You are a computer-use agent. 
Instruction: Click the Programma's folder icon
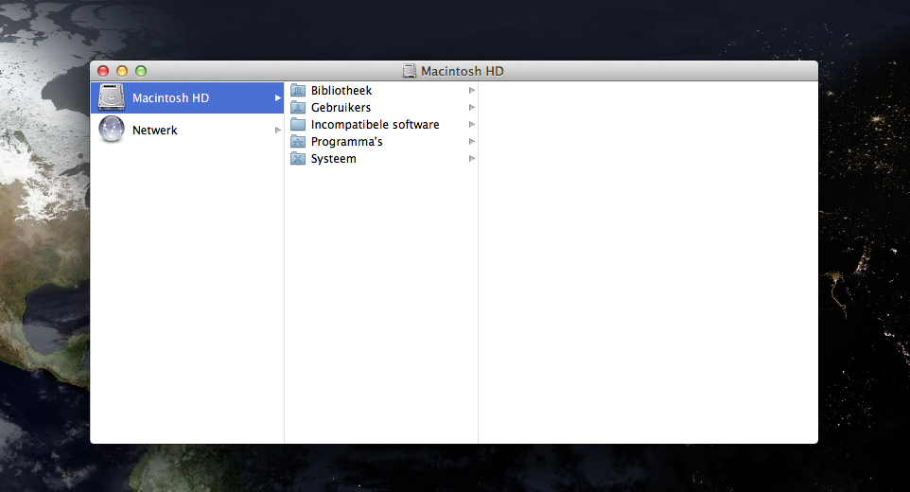tap(298, 142)
